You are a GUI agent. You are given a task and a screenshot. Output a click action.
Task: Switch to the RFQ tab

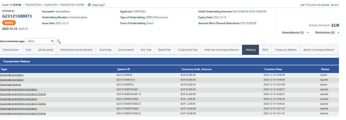coord(265,50)
